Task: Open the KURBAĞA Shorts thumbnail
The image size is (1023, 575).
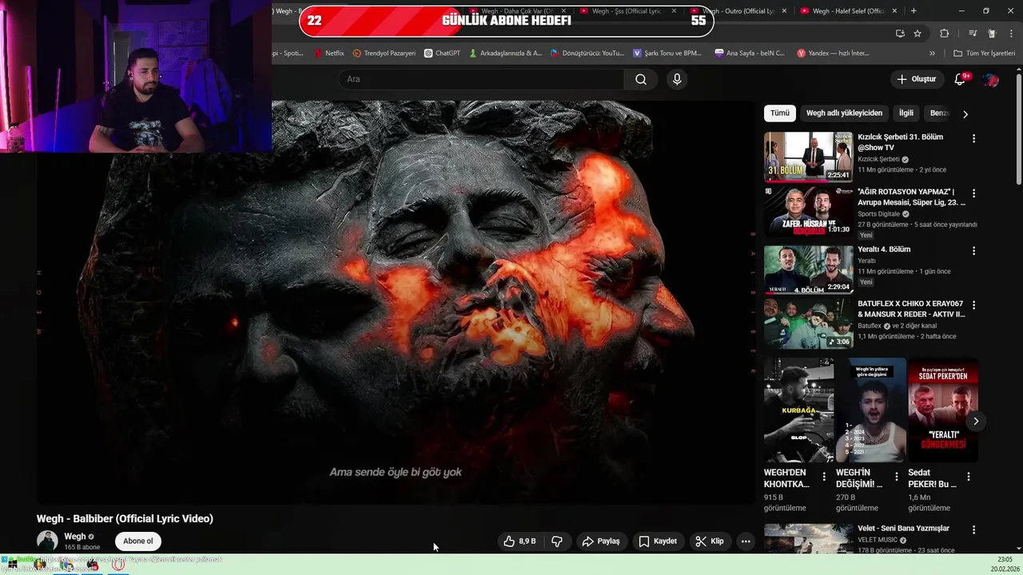Action: click(798, 410)
